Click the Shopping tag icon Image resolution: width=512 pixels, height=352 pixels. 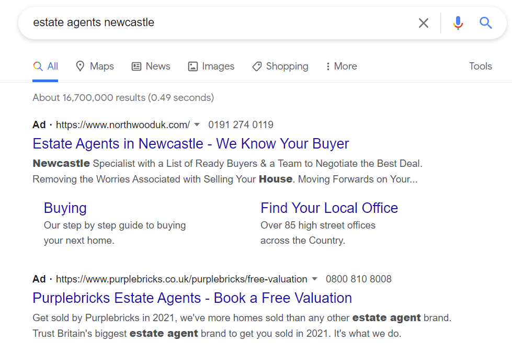(257, 66)
